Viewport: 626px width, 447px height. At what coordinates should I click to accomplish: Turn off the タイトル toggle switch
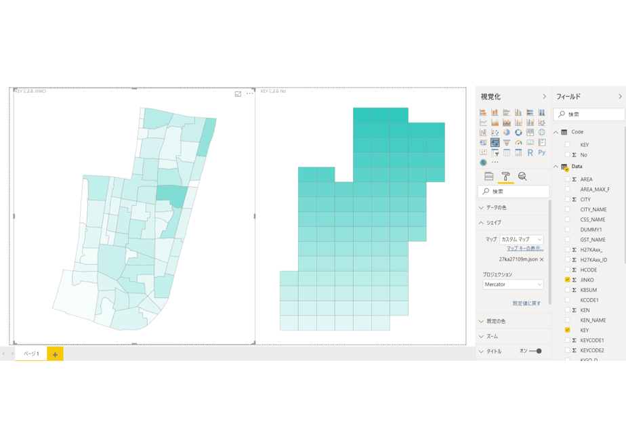[x=536, y=352]
